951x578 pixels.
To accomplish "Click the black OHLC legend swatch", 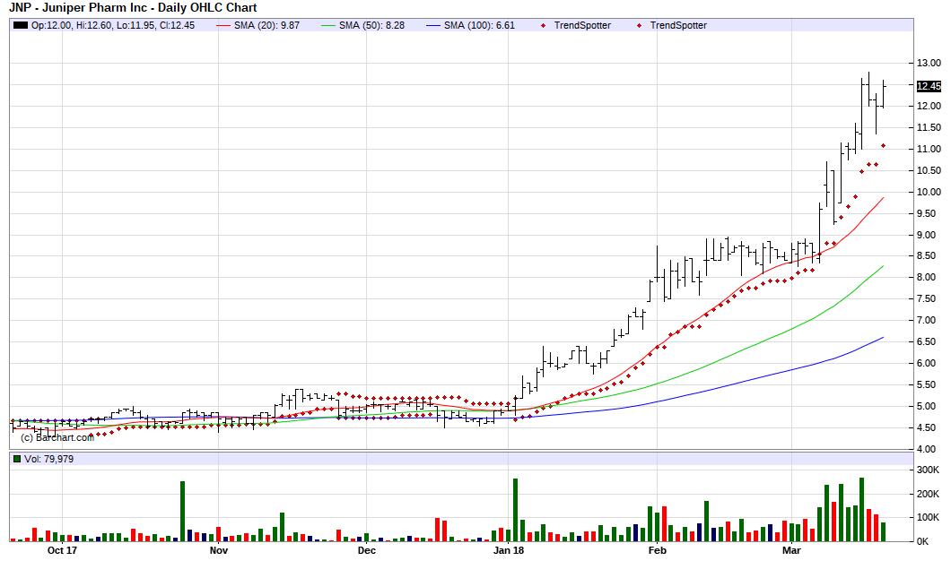I will 21,25.
